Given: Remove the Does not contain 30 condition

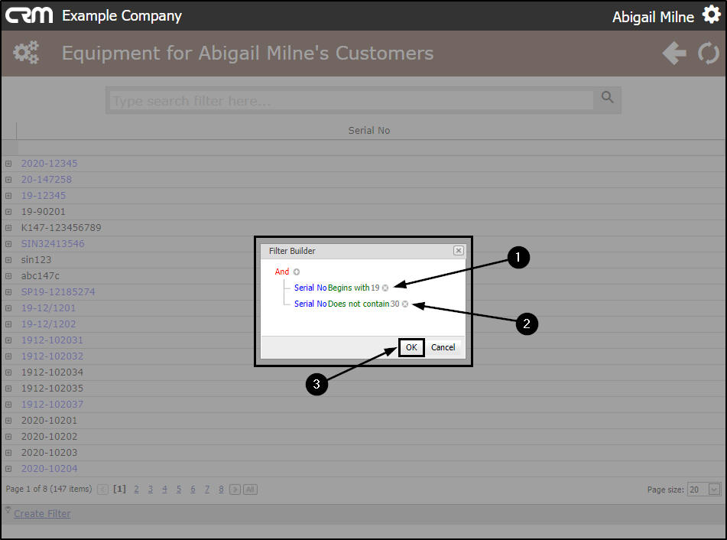Looking at the screenshot, I should [x=405, y=304].
